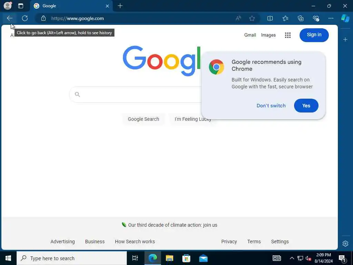This screenshot has width=353, height=265.
Task: Open taskbar clock showing 2:09 PM
Action: (x=323, y=258)
